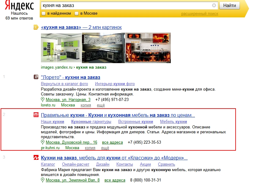The height and width of the screenshot is (183, 257).
Task: Click the Лорето site favicon
Action: coord(36,77)
